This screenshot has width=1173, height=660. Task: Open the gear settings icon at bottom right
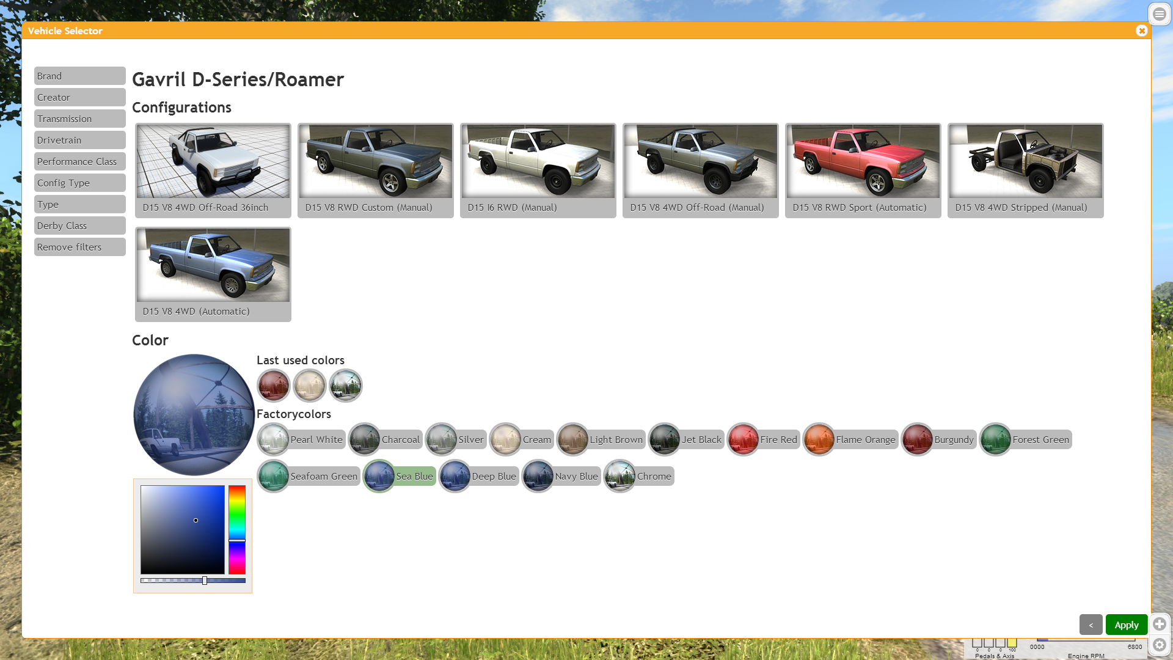(x=1160, y=645)
